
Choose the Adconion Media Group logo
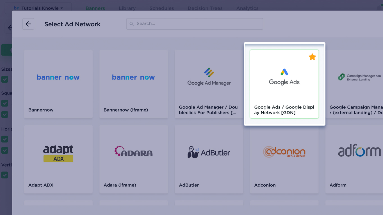[284, 152]
